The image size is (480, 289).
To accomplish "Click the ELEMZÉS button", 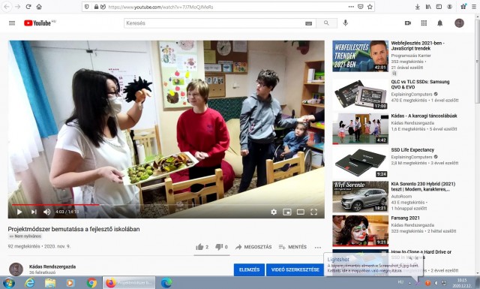I will tap(249, 269).
